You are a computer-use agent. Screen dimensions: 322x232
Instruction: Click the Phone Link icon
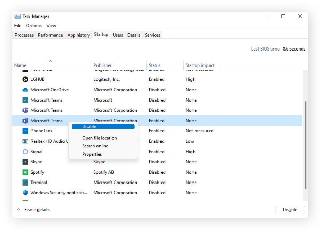pos(25,131)
